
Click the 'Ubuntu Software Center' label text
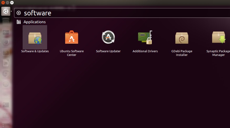71,53
